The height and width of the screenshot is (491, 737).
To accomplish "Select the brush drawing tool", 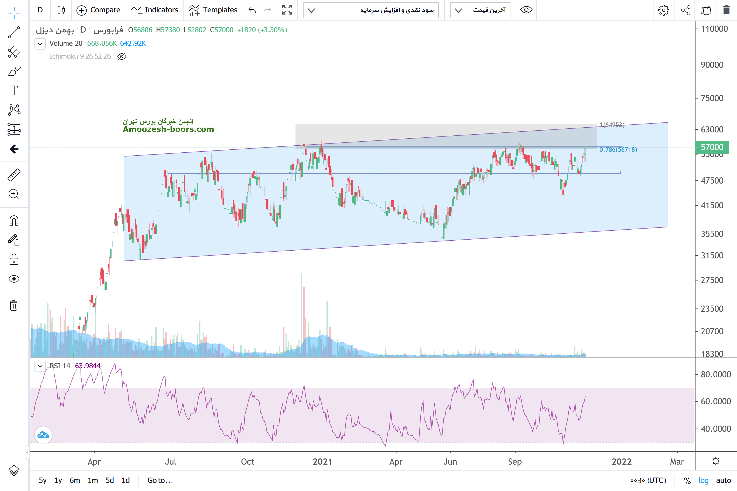I will tap(14, 71).
